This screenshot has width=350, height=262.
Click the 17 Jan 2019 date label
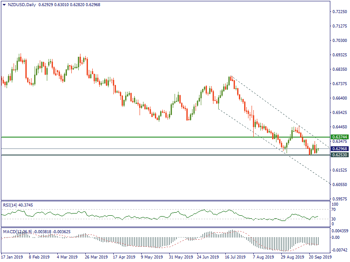12,257
